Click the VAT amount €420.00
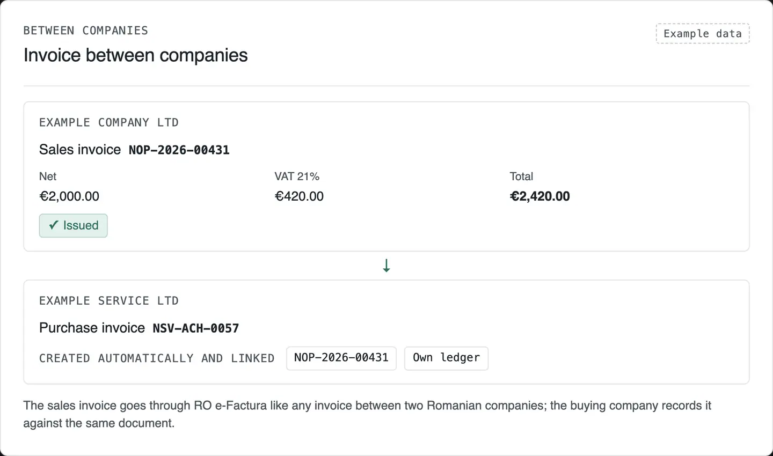773x456 pixels. click(x=299, y=196)
